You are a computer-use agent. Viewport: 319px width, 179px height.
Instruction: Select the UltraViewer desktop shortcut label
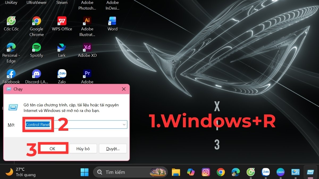click(36, 2)
